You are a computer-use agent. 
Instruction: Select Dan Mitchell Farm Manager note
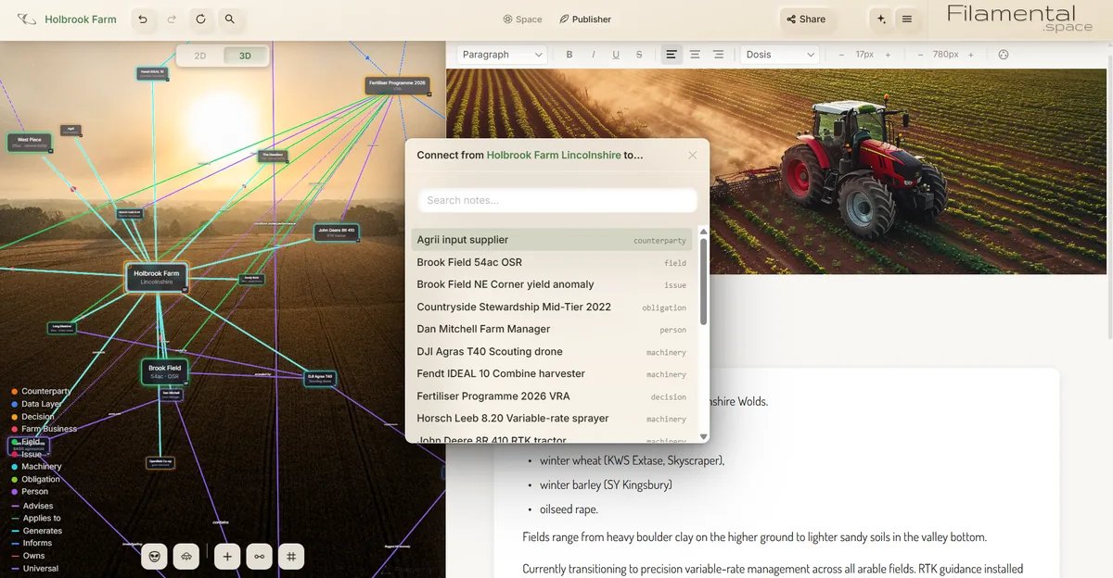pos(552,329)
